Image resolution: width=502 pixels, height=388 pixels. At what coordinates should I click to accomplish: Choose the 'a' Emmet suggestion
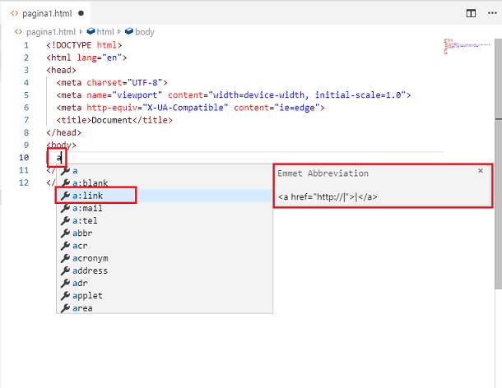point(165,170)
